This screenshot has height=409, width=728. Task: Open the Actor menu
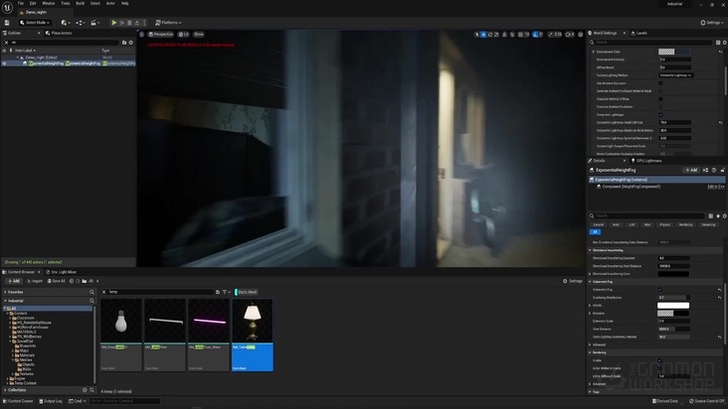110,3
